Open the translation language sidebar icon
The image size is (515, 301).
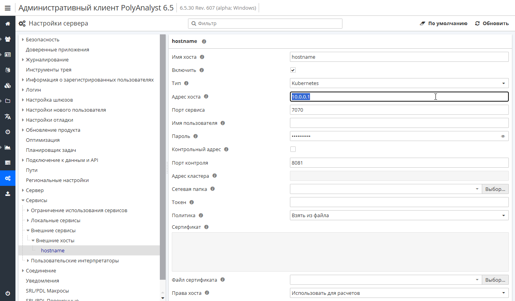[8, 116]
